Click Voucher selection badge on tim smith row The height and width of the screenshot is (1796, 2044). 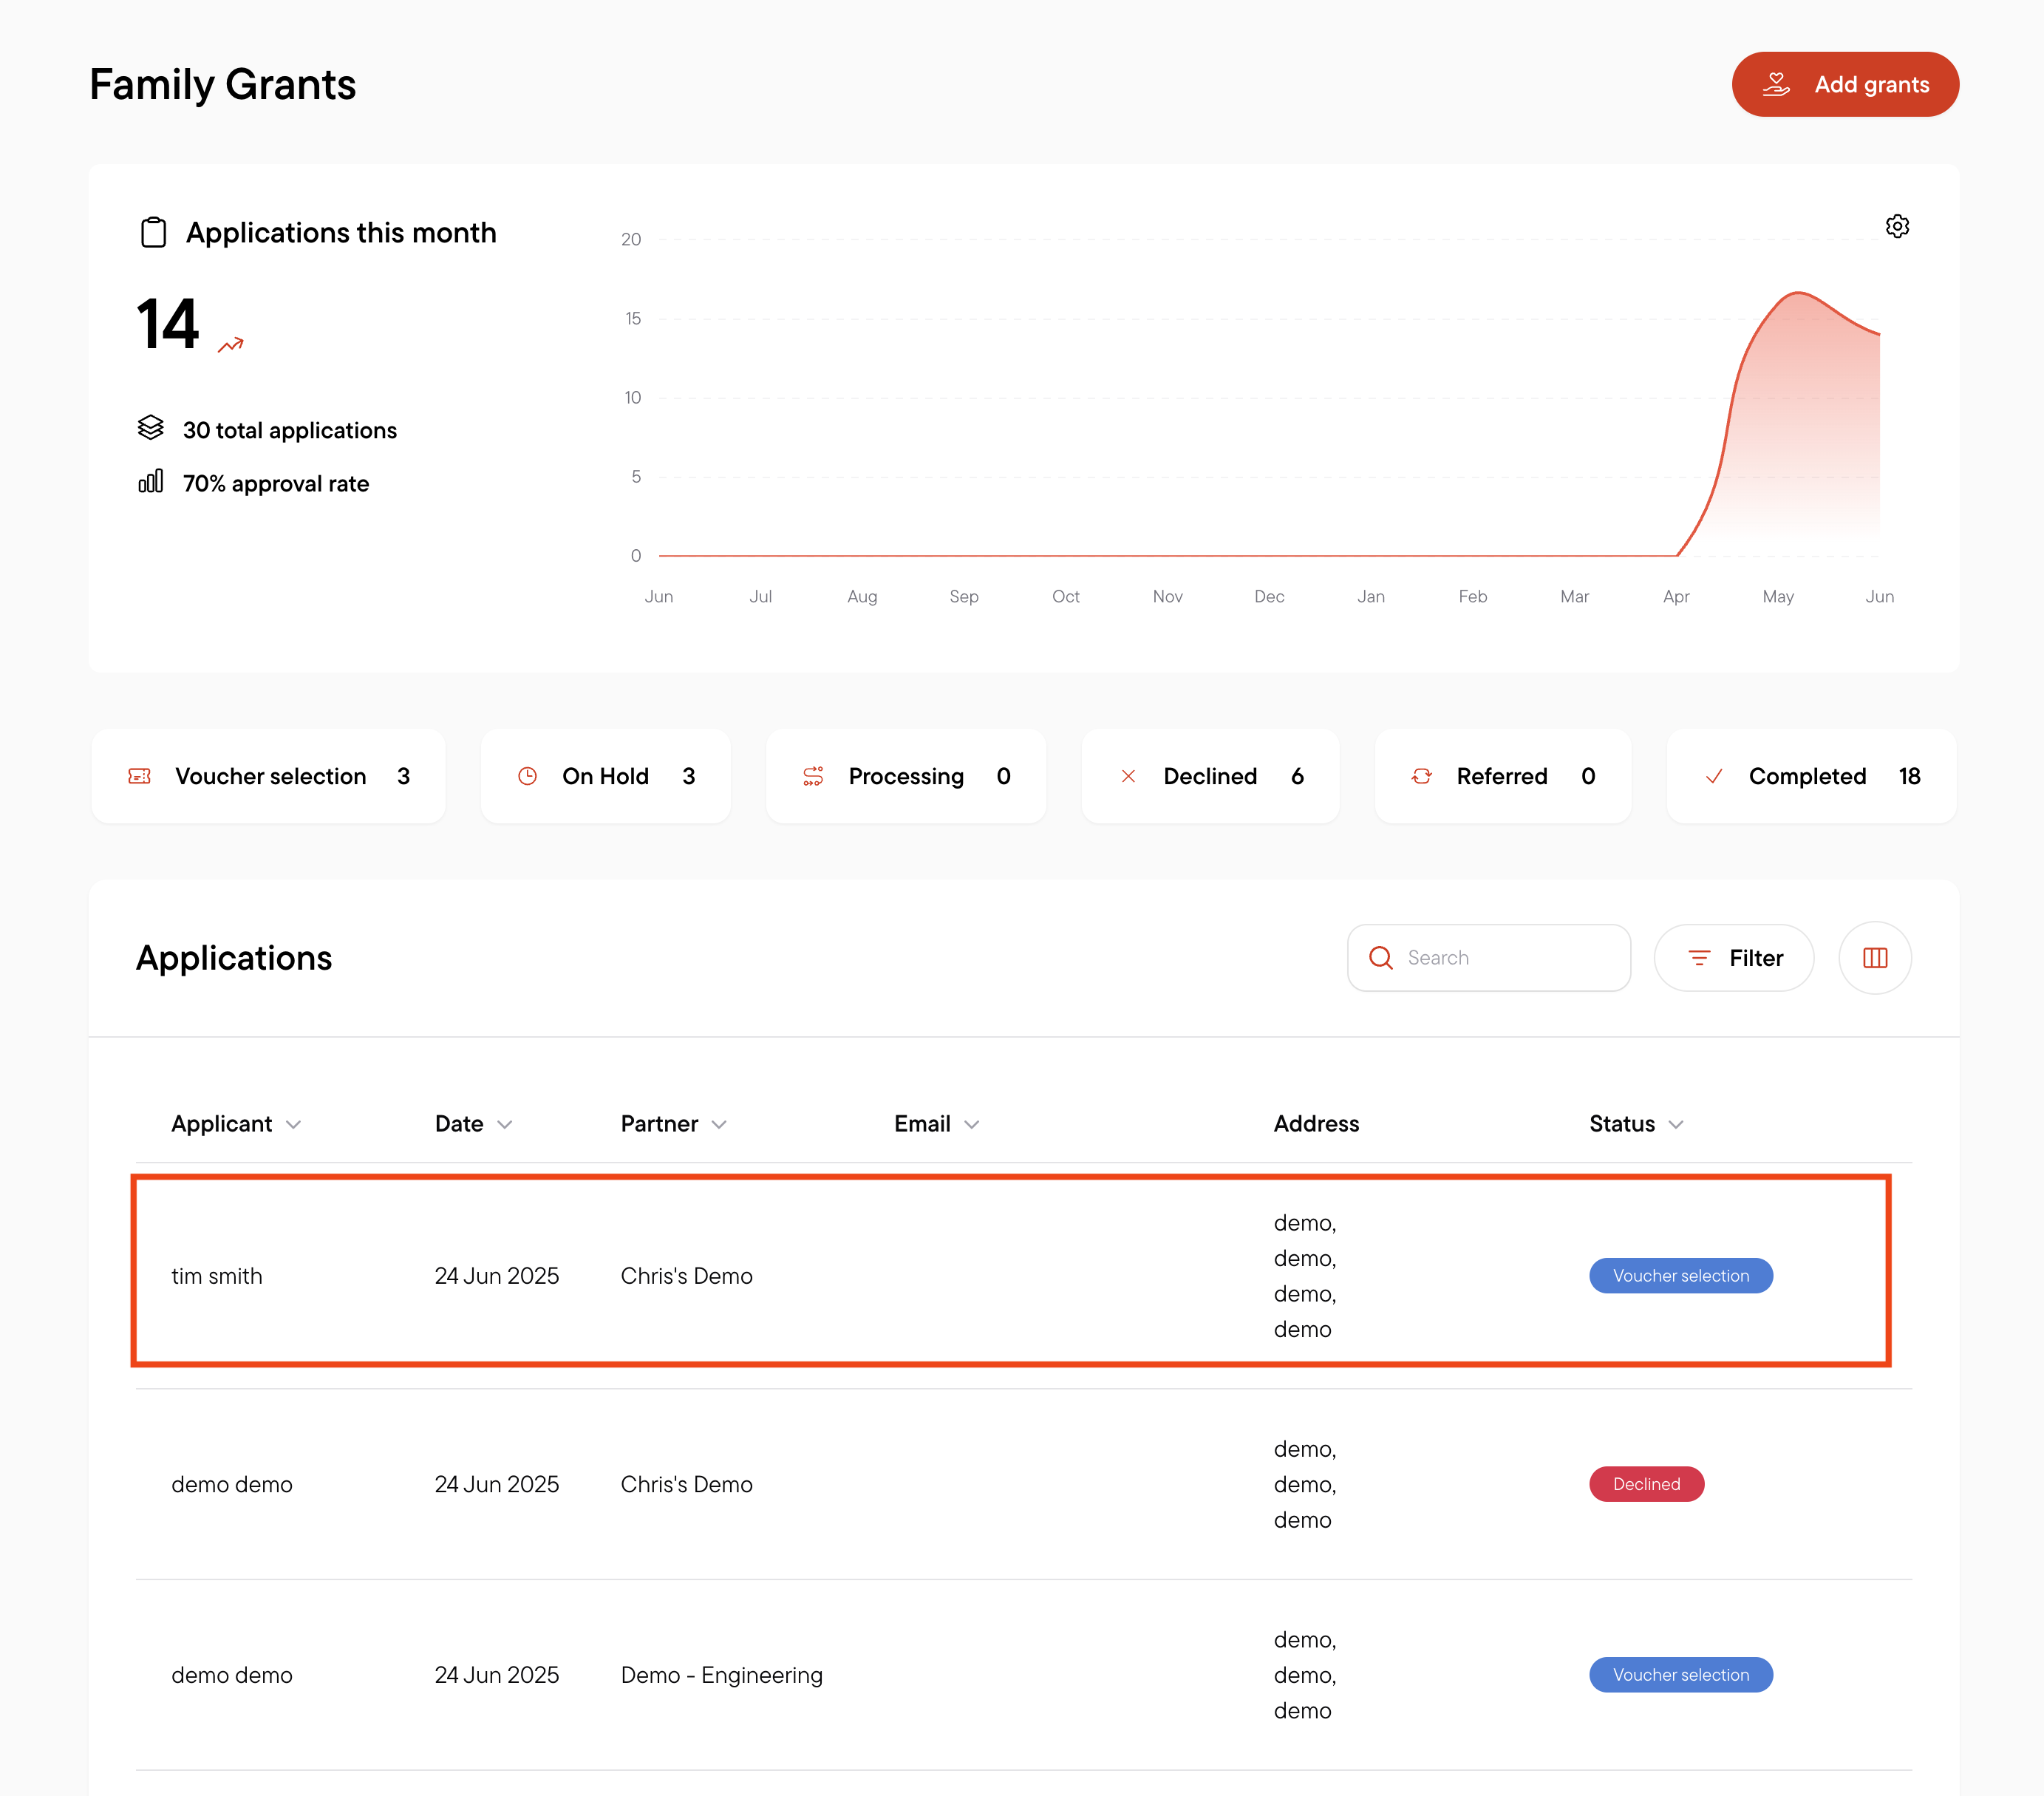pos(1680,1276)
